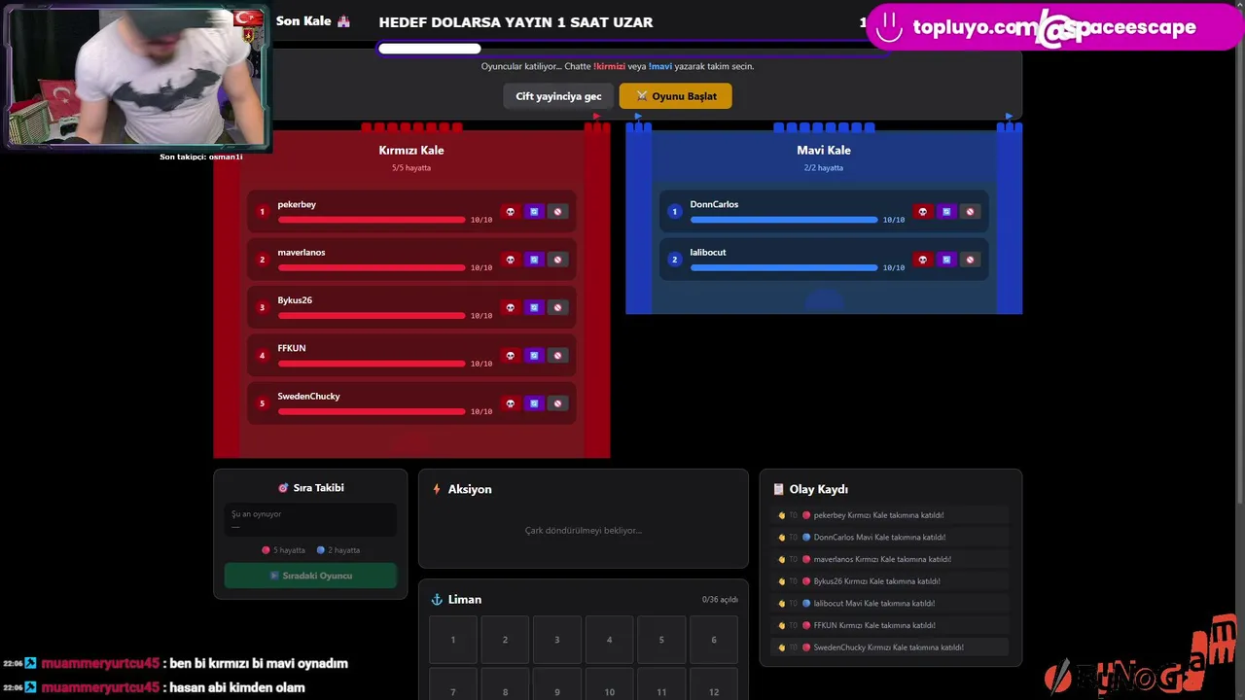This screenshot has height=700, width=1245.
Task: Click the '2/2 hayatta' blue team status
Action: point(824,168)
